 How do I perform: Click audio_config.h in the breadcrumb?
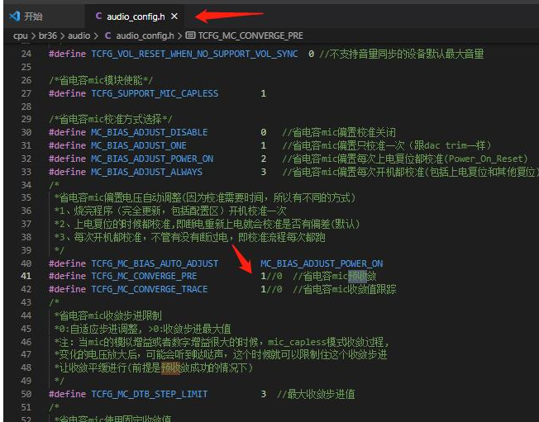[145, 36]
